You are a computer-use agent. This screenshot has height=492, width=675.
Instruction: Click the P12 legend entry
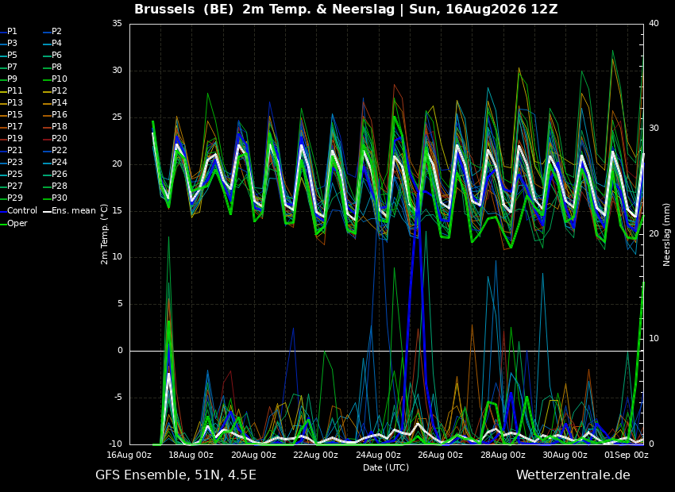pyautogui.click(x=55, y=90)
